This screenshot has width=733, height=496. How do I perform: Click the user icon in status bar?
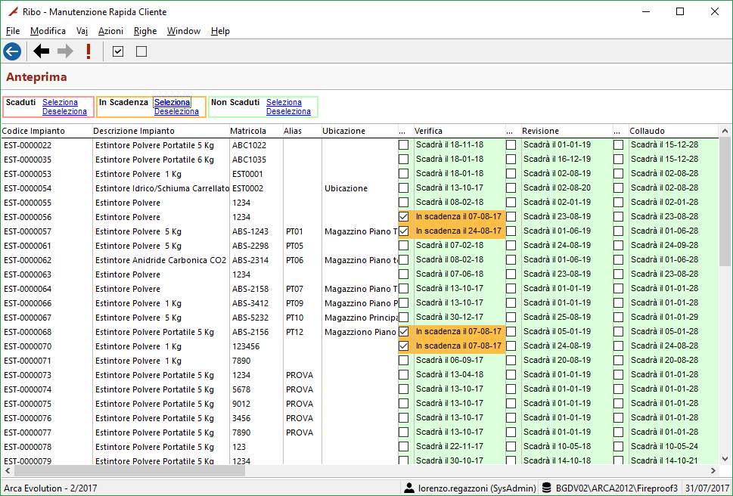point(409,488)
